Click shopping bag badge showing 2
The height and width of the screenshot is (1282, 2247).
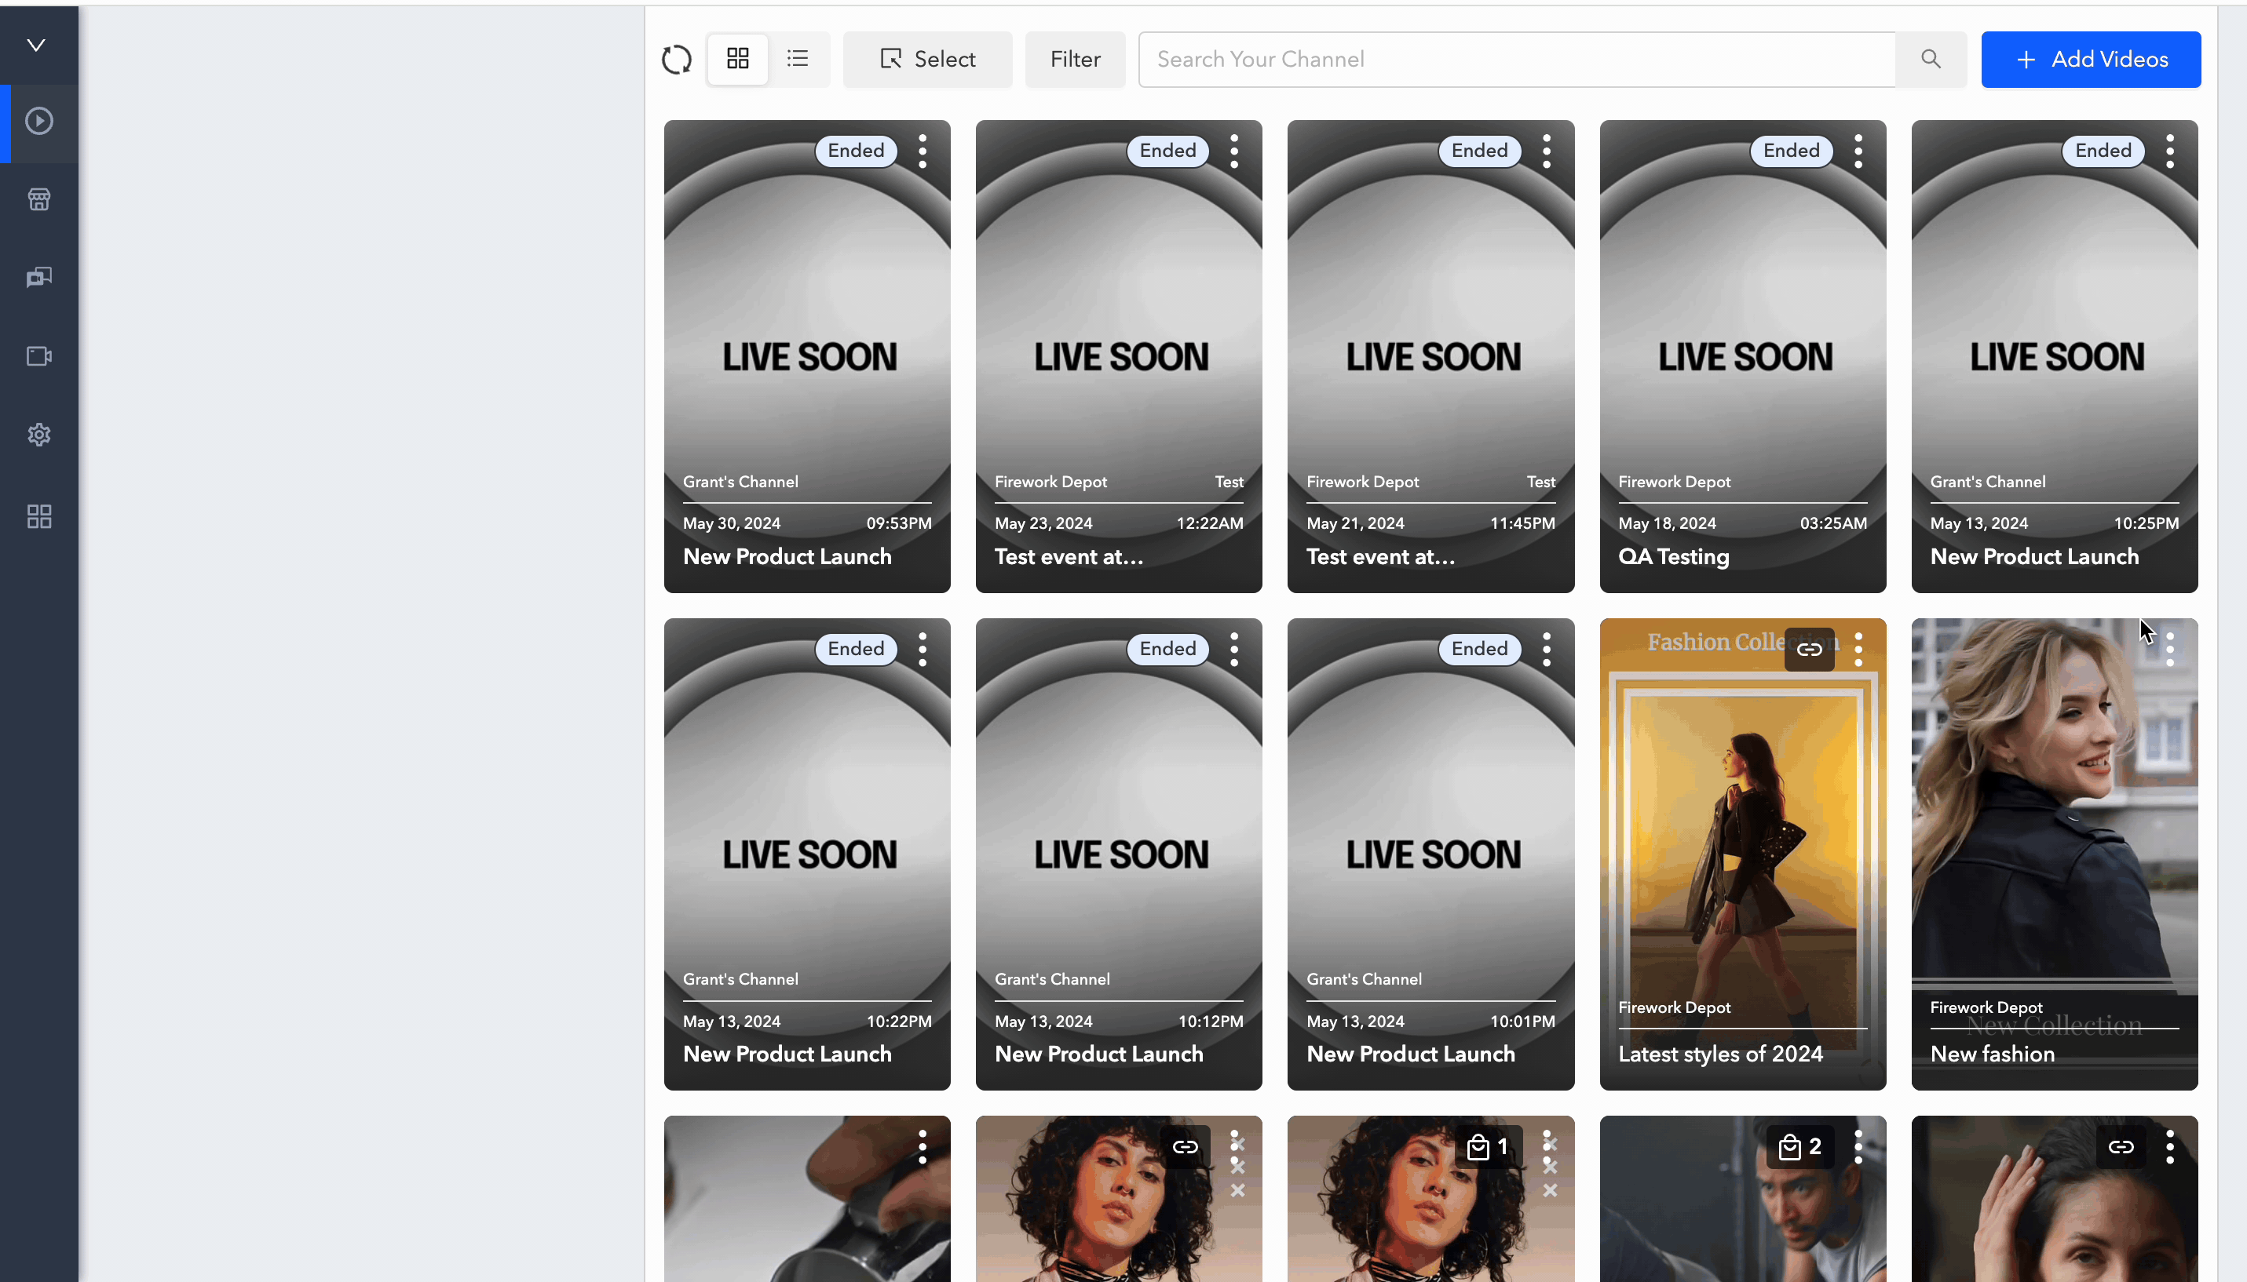1799,1147
